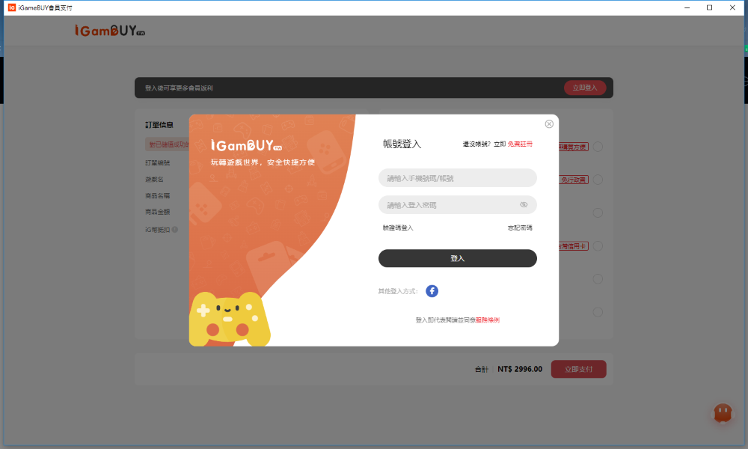The image size is (748, 449).
Task: Switch to 驗證碼登入 login mode
Action: click(398, 228)
